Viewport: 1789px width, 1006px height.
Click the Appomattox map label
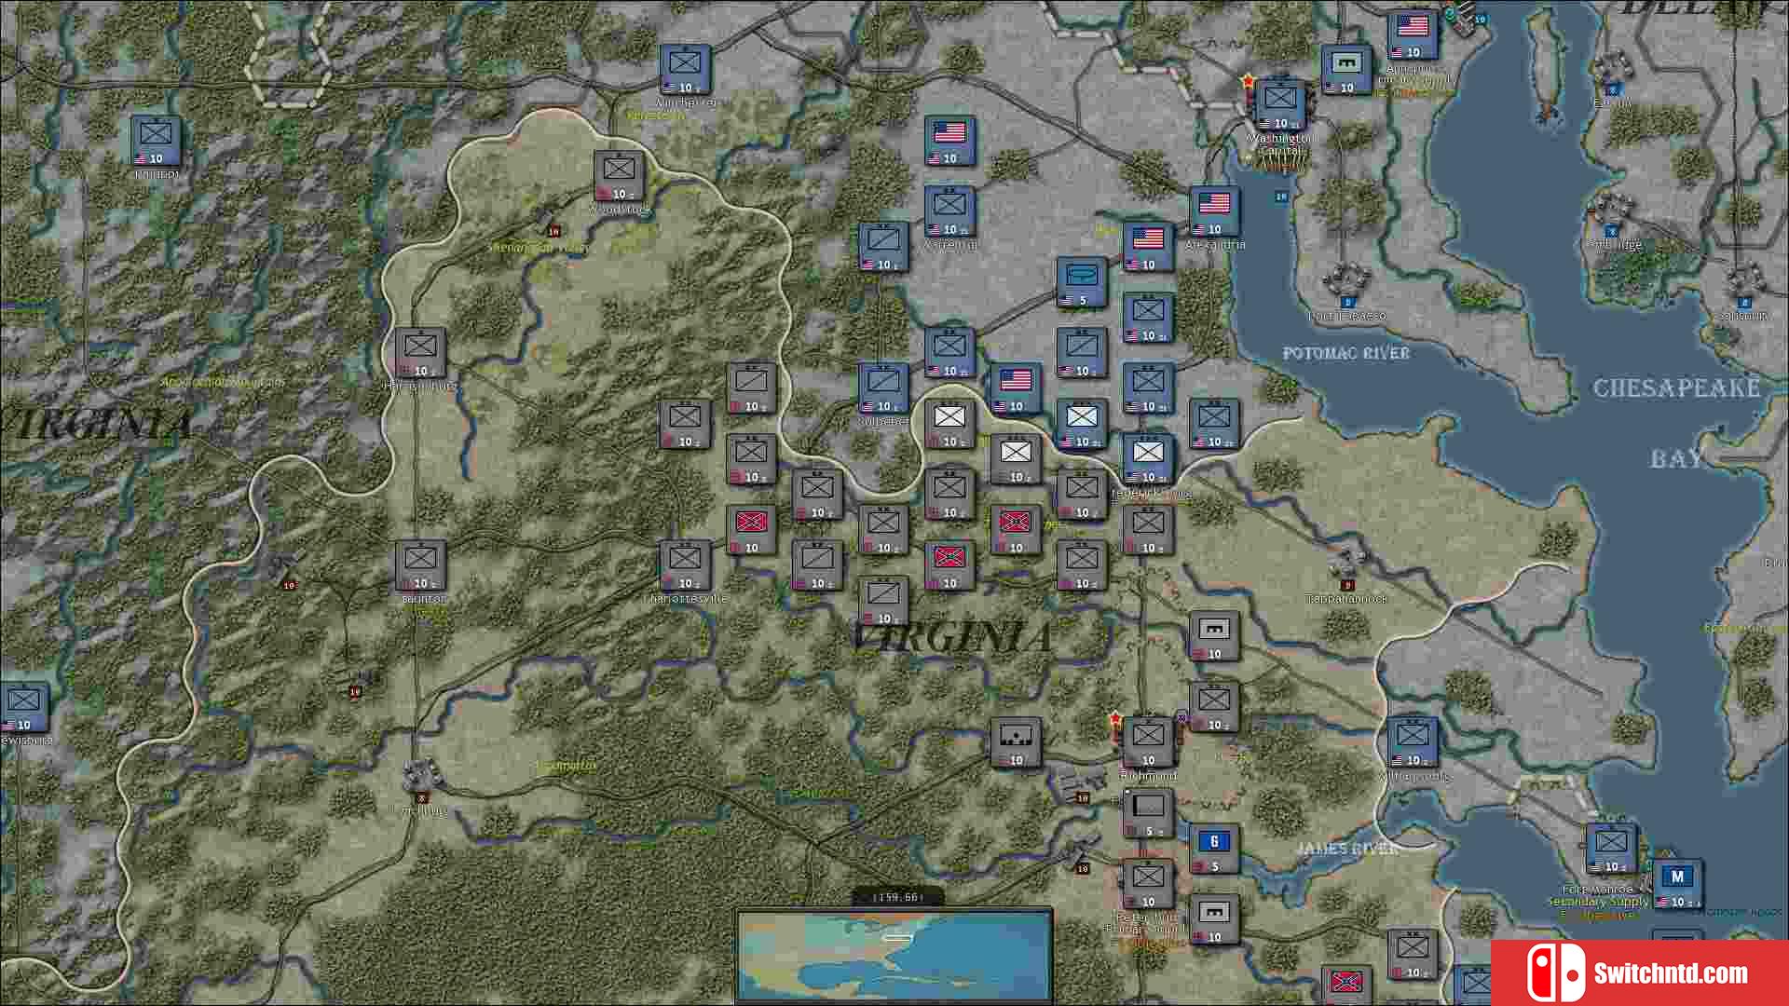567,765
